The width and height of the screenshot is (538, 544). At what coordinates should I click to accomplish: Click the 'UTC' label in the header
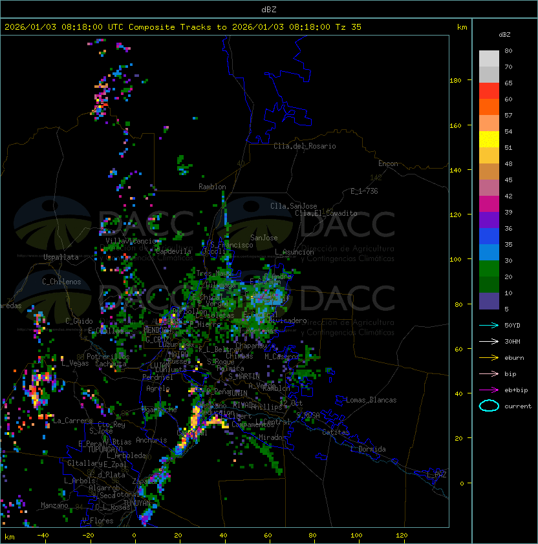click(116, 26)
